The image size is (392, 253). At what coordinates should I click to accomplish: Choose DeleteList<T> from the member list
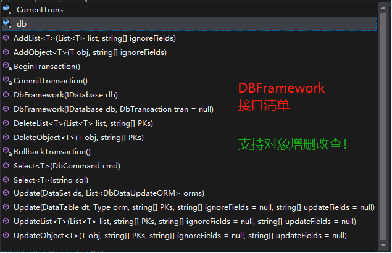pos(83,123)
